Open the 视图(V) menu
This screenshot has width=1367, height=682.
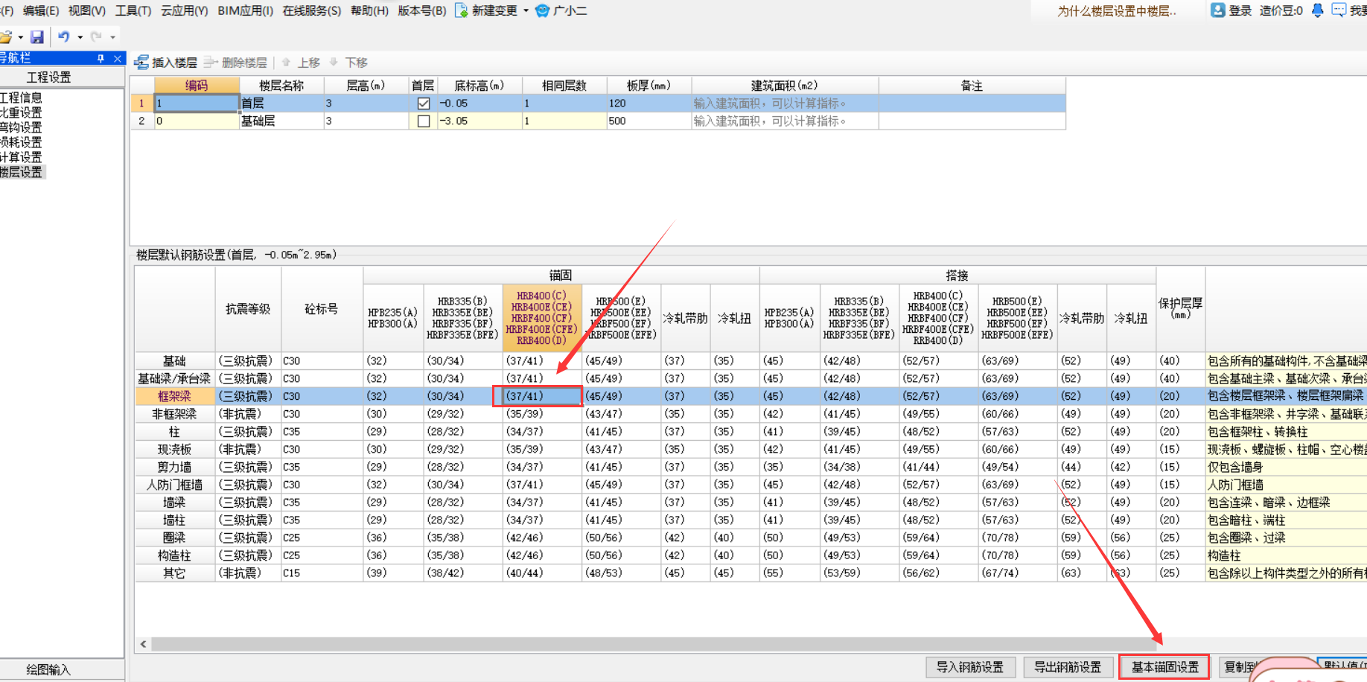(86, 10)
